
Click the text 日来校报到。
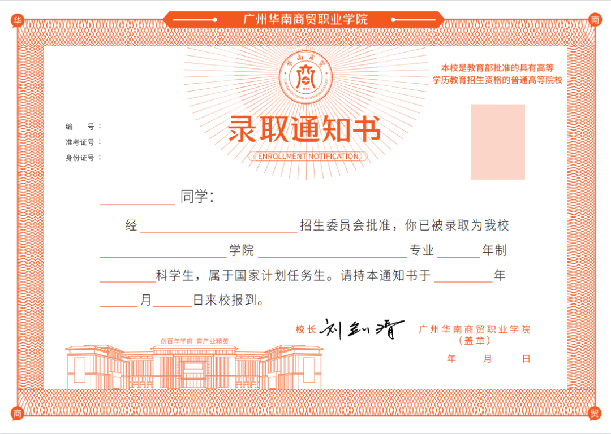tap(229, 300)
